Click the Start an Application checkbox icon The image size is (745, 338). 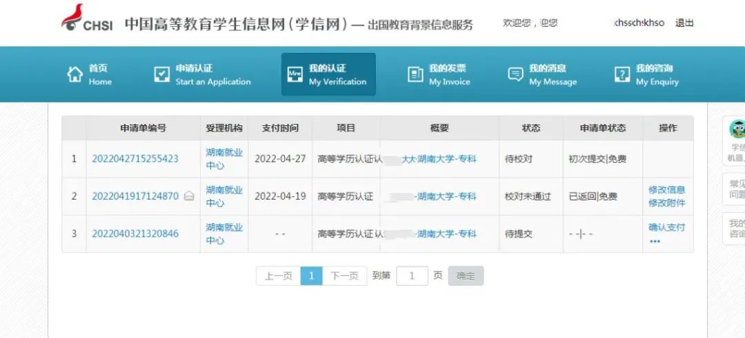click(162, 74)
